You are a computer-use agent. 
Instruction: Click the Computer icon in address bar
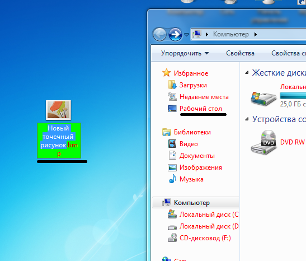click(x=197, y=34)
